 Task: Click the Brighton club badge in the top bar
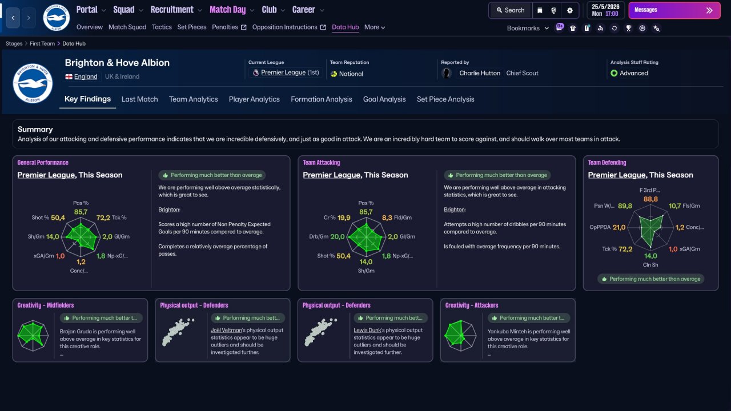(56, 18)
